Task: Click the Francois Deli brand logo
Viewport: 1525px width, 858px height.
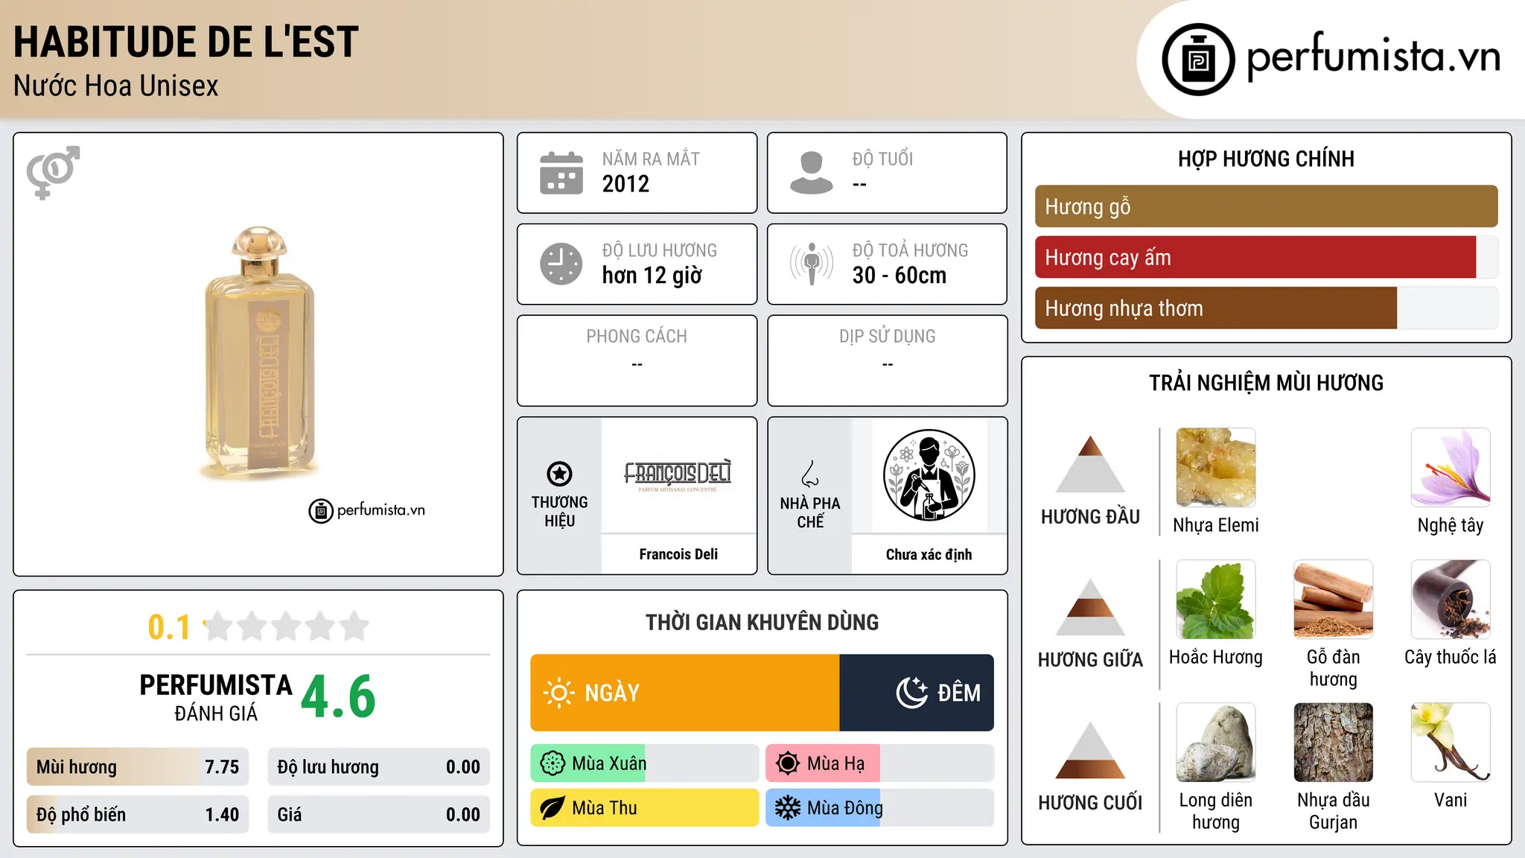Action: (x=678, y=475)
